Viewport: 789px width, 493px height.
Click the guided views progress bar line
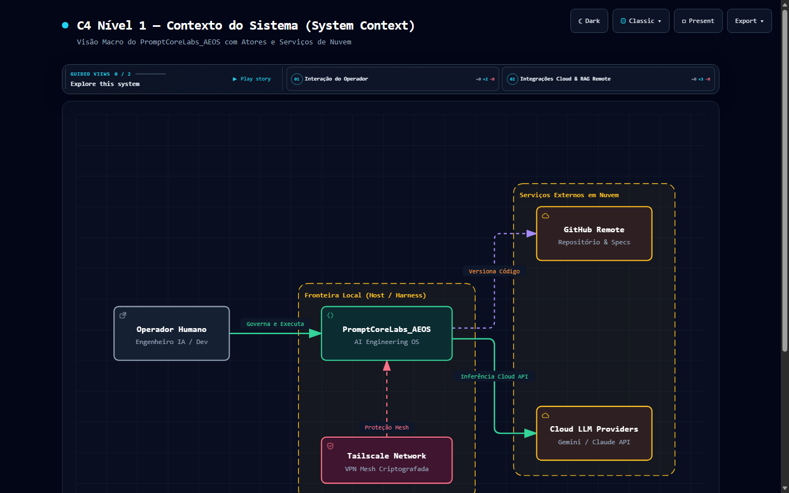pyautogui.click(x=151, y=74)
